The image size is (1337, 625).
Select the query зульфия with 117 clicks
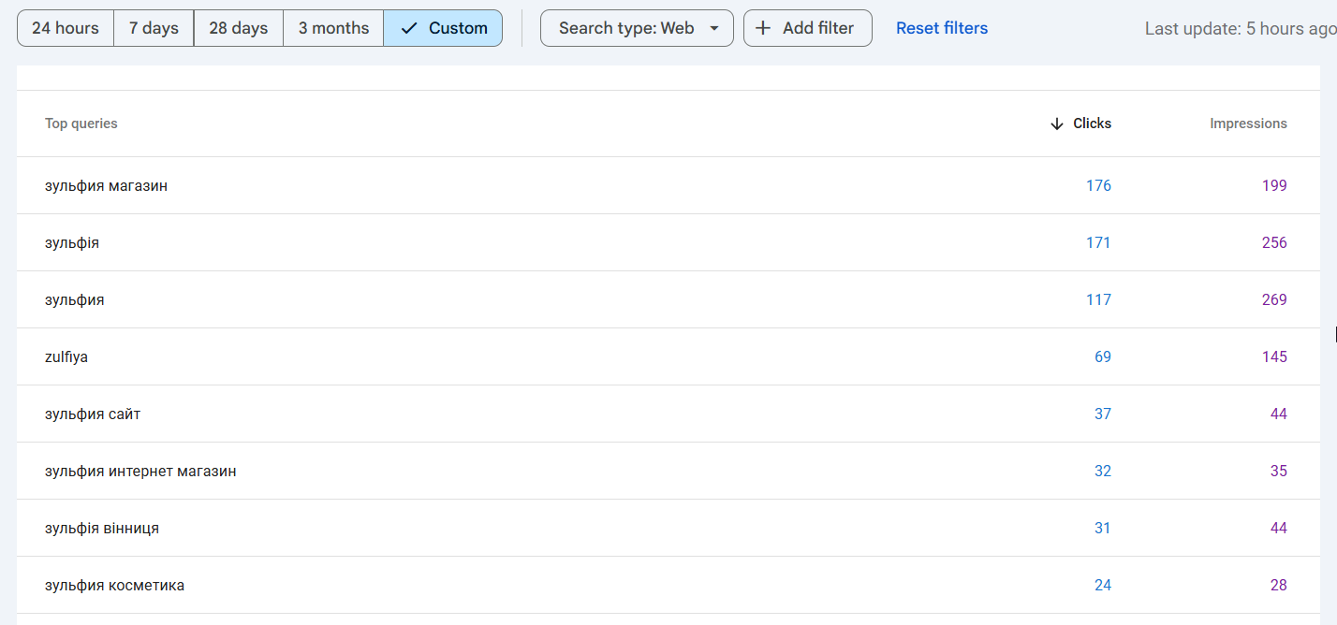coord(75,299)
